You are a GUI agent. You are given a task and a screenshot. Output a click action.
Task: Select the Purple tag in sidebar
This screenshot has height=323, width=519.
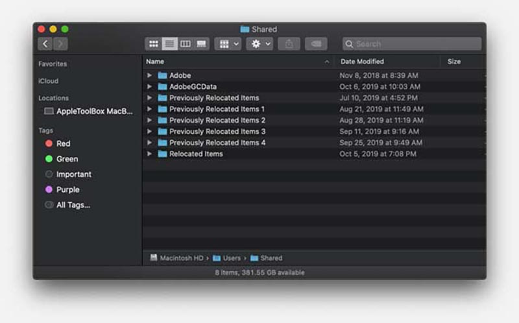point(67,189)
